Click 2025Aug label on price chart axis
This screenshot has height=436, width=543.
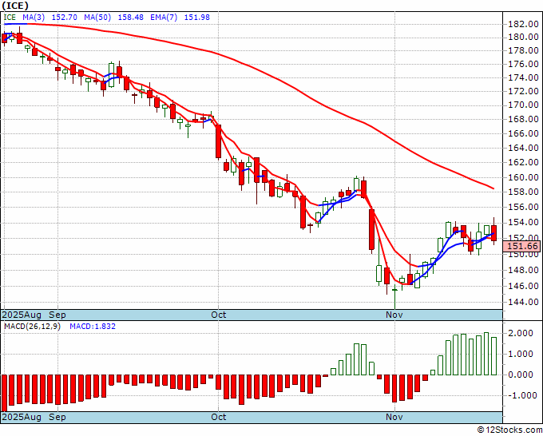coord(22,315)
